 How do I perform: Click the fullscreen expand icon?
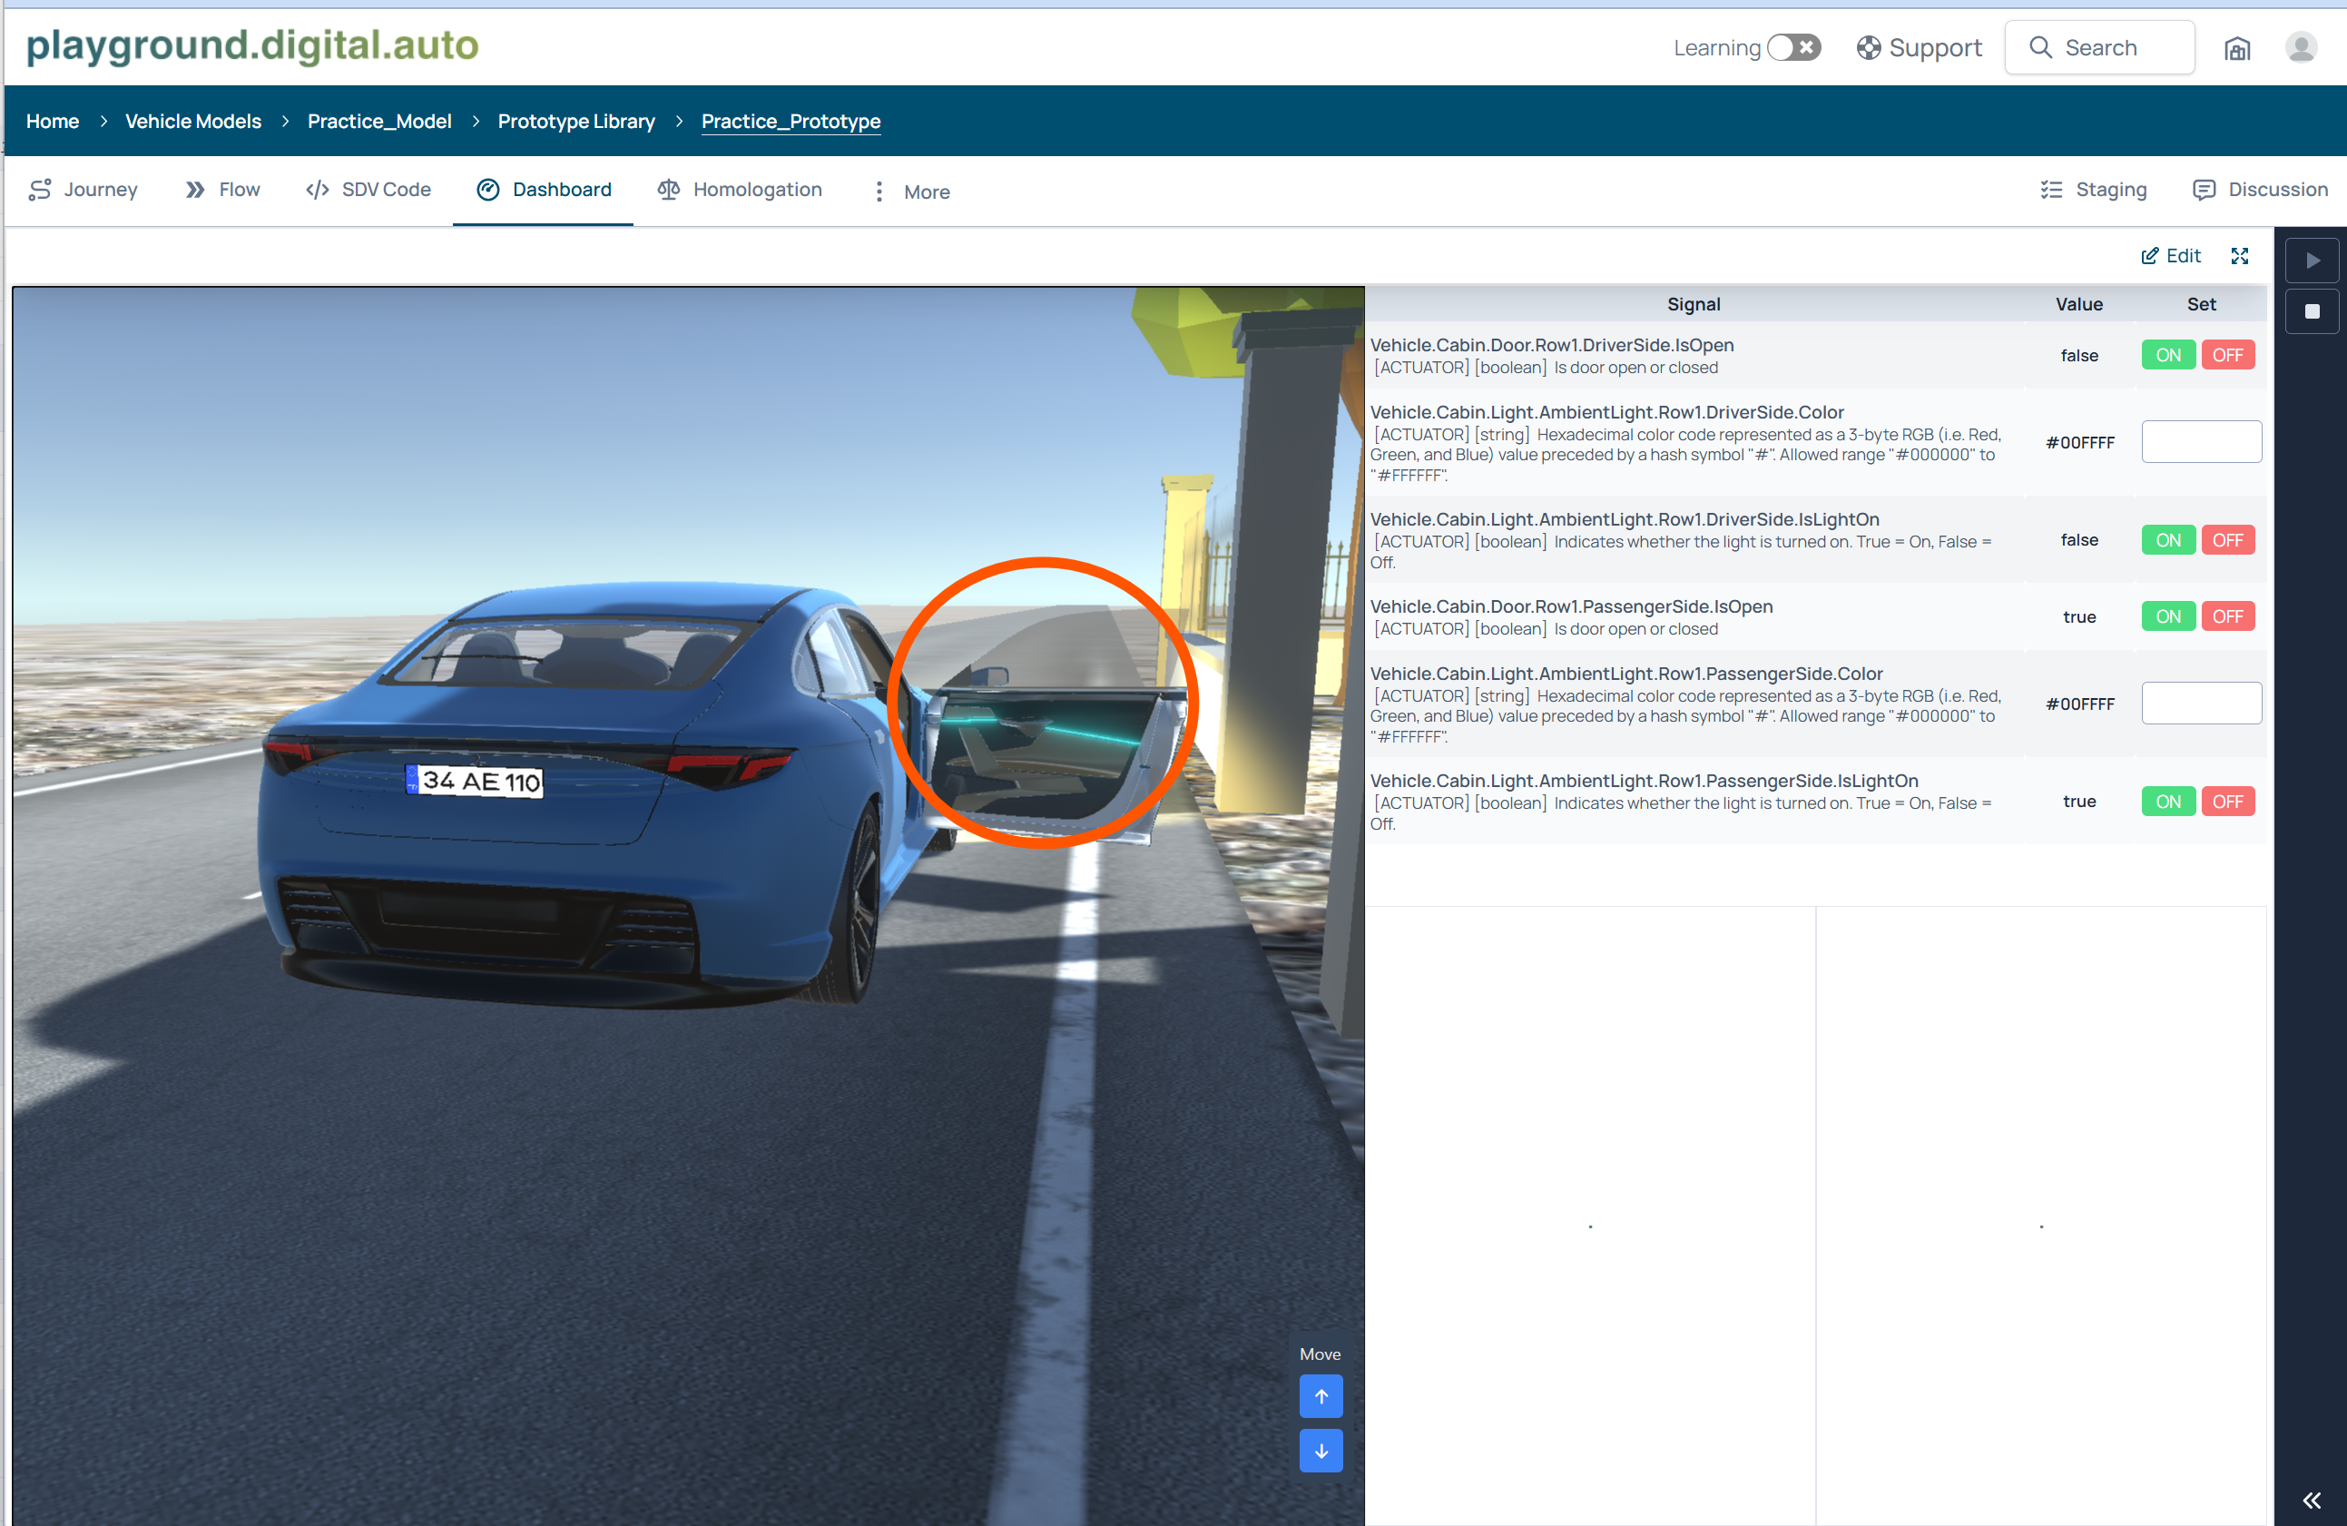[x=2238, y=257]
